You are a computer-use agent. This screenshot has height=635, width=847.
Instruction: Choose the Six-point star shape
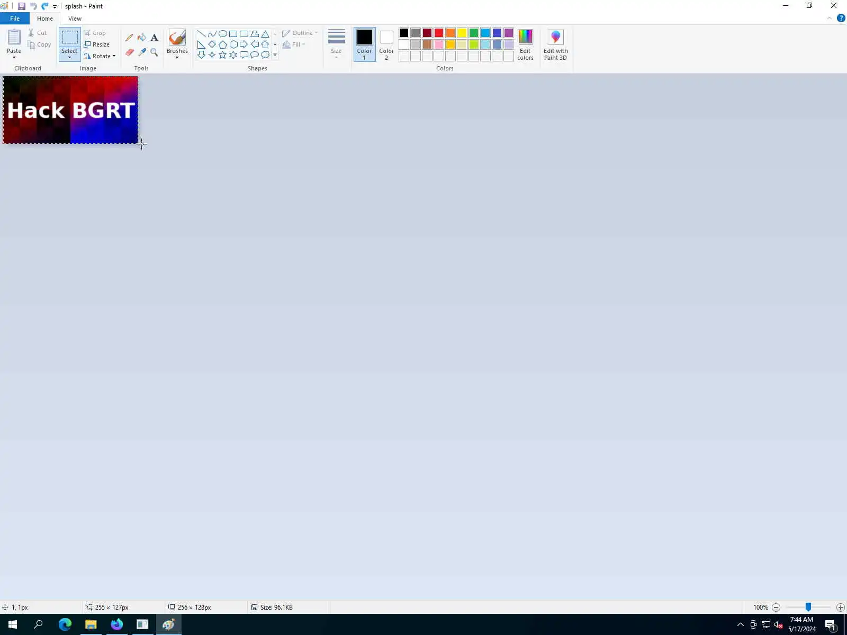pyautogui.click(x=233, y=55)
